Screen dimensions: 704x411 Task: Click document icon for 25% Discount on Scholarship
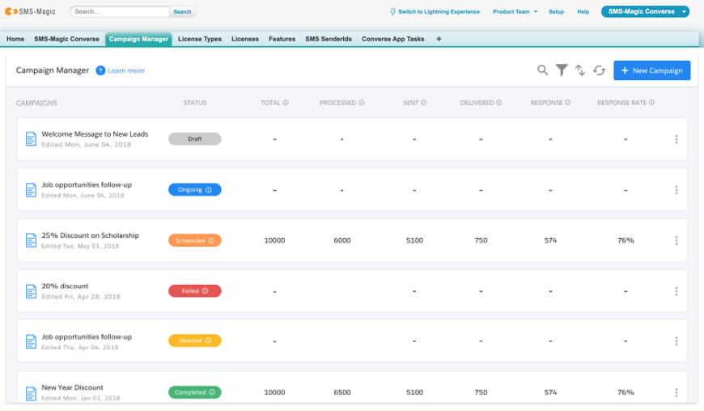(31, 240)
